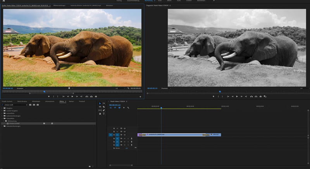This screenshot has width=310, height=169.
Task: Click the Program monitor playhead
Action: [x=220, y=92]
